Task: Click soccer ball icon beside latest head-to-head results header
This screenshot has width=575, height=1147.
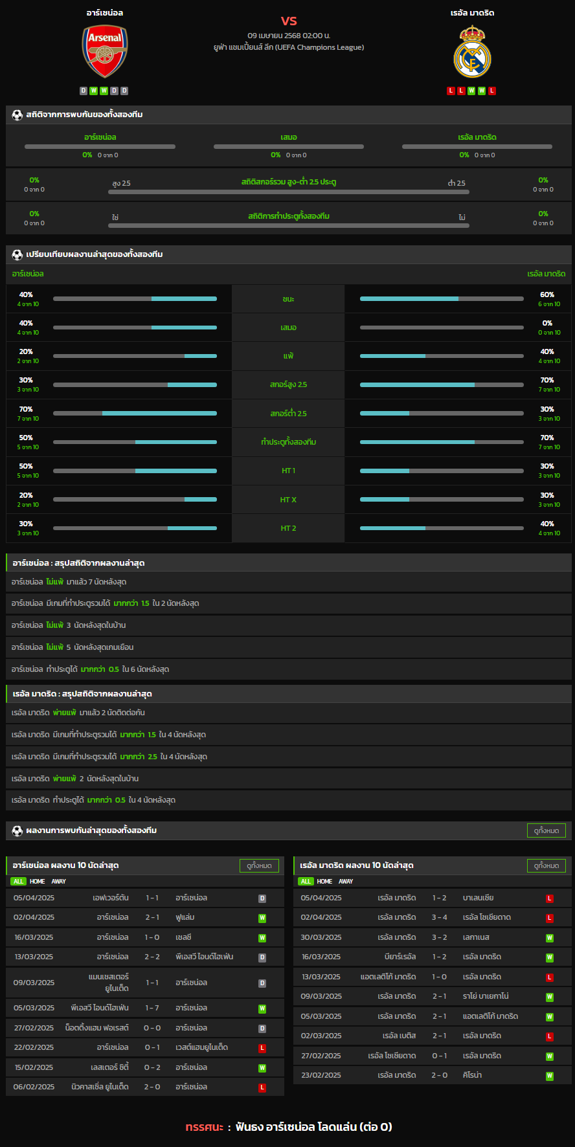Action: click(17, 830)
